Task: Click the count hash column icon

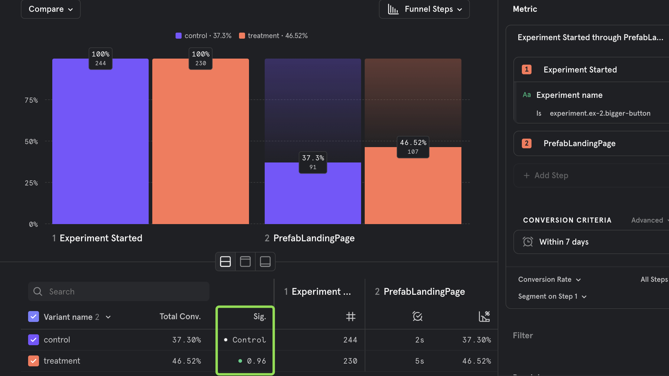Action: point(351,317)
